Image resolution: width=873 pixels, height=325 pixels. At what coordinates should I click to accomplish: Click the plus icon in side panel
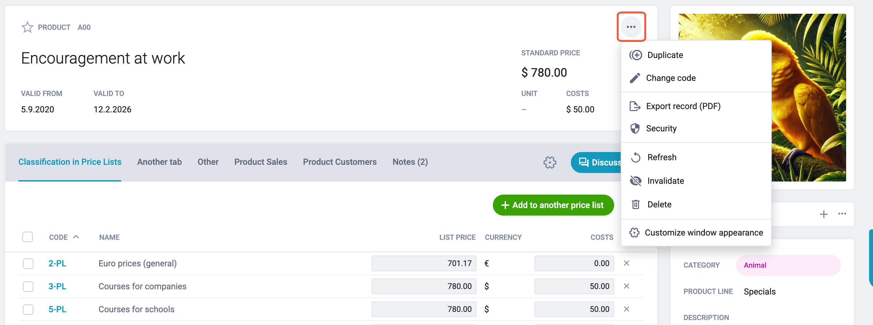point(824,214)
